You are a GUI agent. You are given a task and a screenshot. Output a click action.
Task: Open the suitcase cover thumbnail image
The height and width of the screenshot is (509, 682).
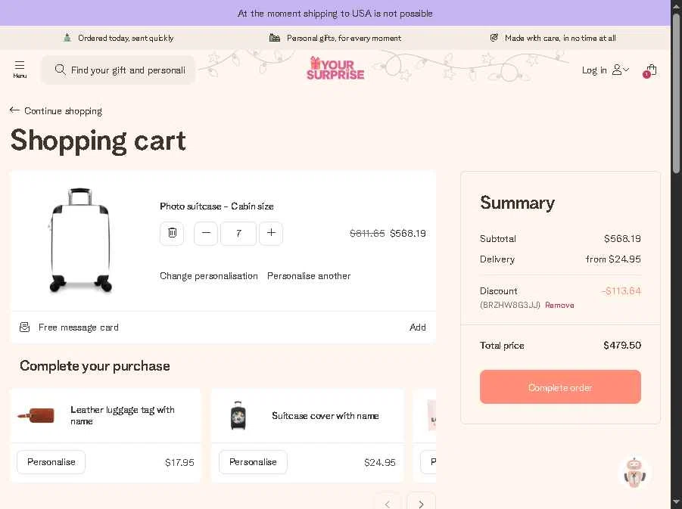pos(238,415)
